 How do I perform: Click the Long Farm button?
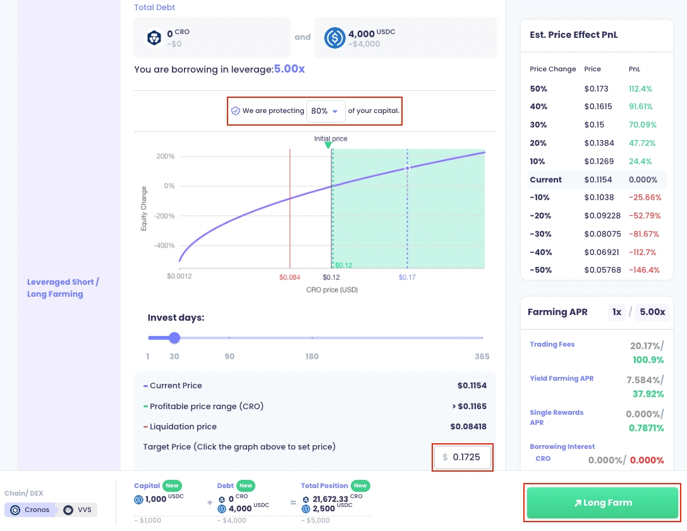tap(602, 503)
